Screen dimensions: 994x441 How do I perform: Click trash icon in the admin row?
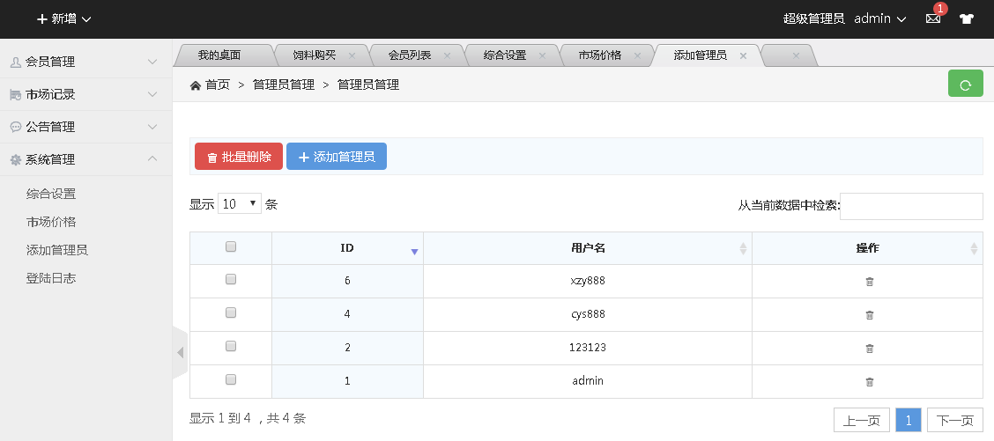coord(869,382)
